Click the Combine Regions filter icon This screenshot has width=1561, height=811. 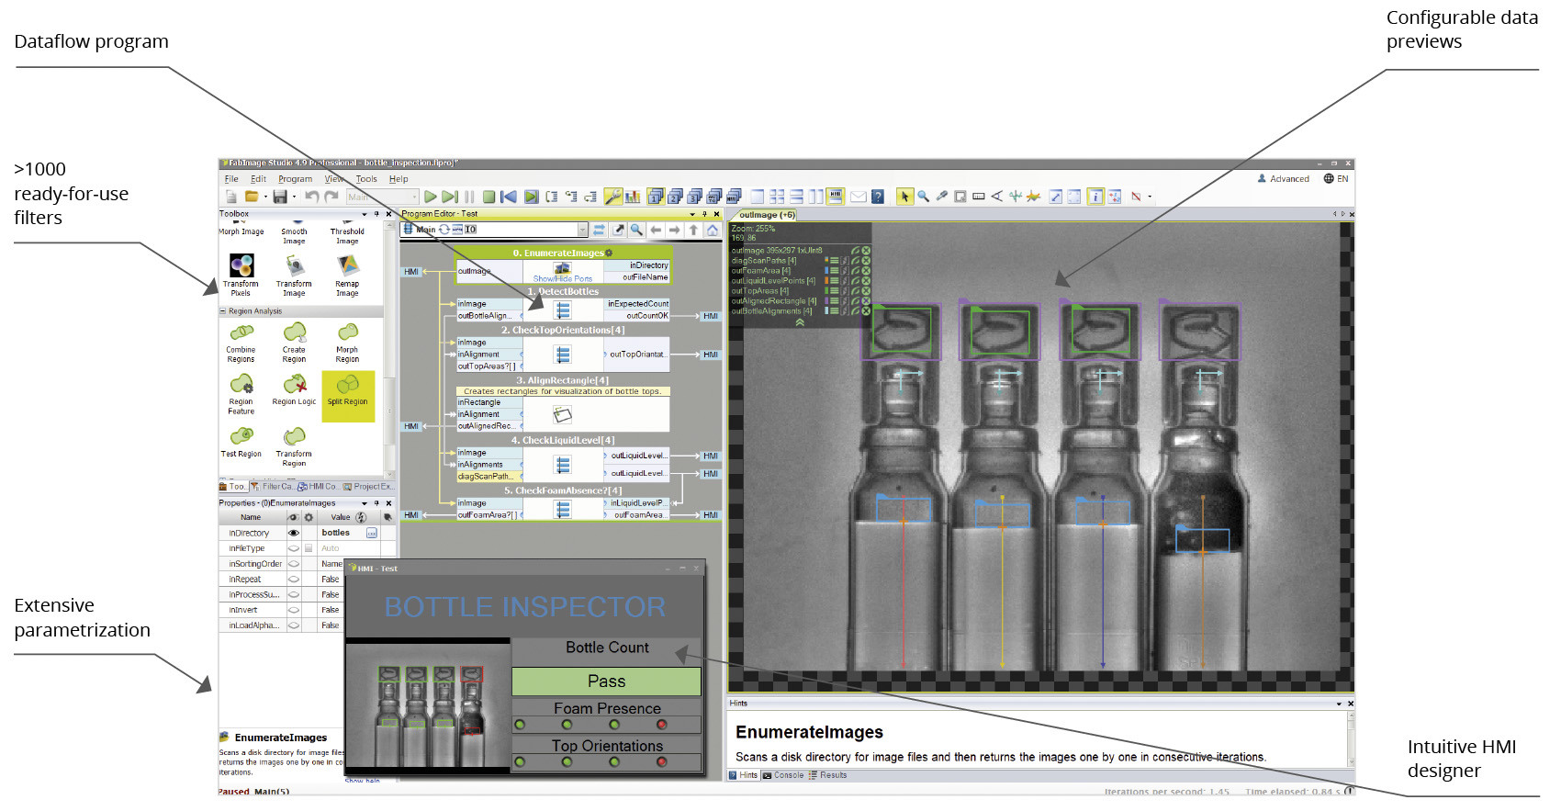[241, 332]
